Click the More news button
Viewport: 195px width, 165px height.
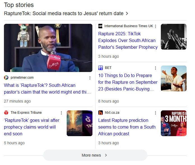coord(95,155)
